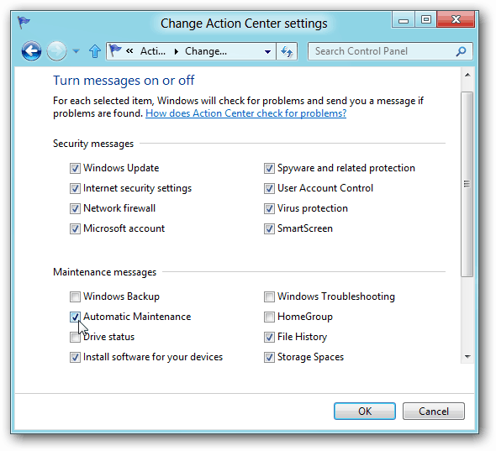Toggle the Storage Spaces checkbox
Viewport: 496px width, 451px height.
(x=269, y=357)
